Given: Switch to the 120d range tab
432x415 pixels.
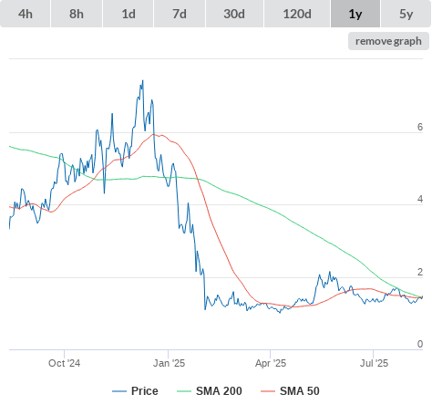Looking at the screenshot, I should pyautogui.click(x=297, y=14).
